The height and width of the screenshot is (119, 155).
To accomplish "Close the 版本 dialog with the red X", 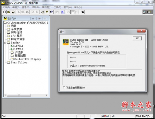I will pyautogui.click(x=141, y=31).
